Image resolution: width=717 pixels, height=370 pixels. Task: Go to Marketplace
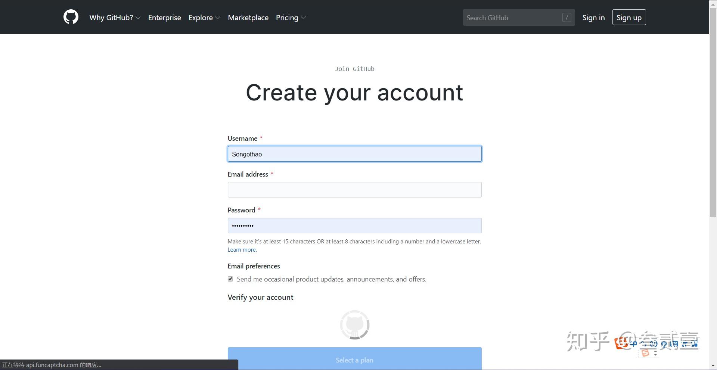(x=248, y=18)
